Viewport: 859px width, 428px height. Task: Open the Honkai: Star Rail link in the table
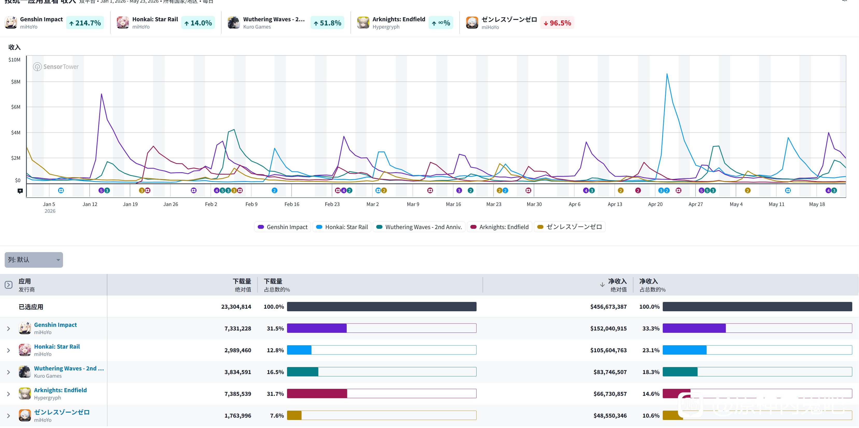(x=57, y=347)
